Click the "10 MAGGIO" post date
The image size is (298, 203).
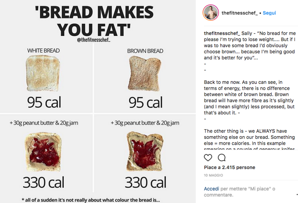point(213,175)
